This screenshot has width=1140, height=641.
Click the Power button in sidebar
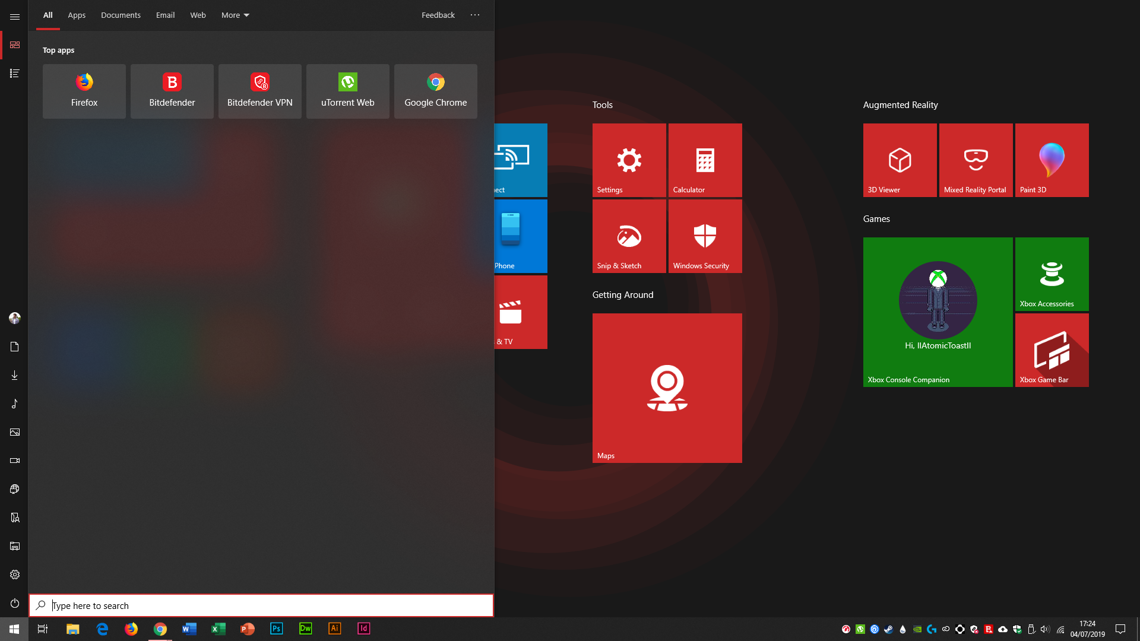pyautogui.click(x=14, y=603)
